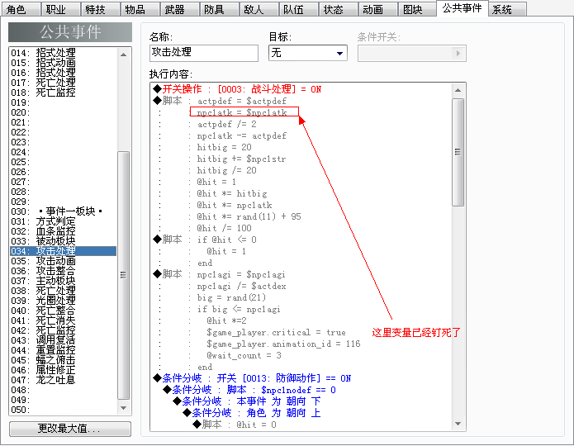Open the 职业 tab
The image size is (574, 446).
point(60,9)
